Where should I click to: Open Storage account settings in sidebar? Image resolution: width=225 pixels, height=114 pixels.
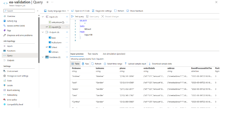[x=18, y=76]
